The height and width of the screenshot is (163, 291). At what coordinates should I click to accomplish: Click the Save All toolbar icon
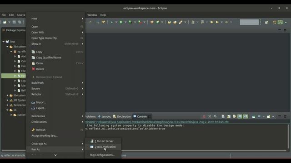point(20,22)
